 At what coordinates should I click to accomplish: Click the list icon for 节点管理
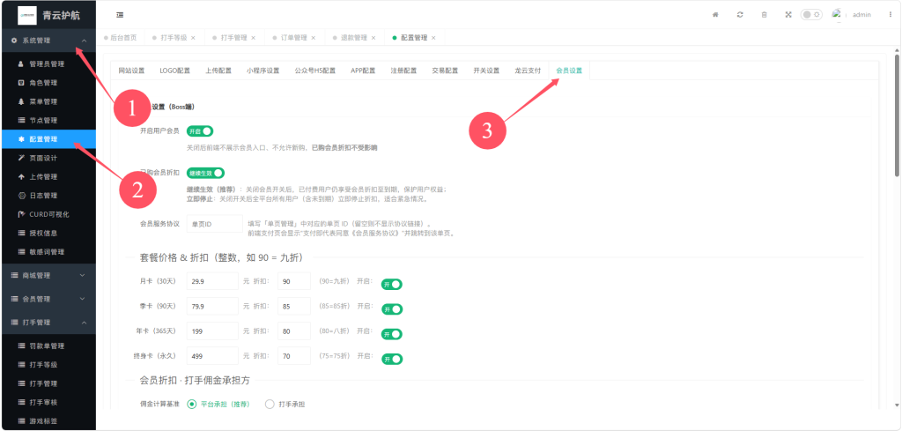(x=21, y=120)
